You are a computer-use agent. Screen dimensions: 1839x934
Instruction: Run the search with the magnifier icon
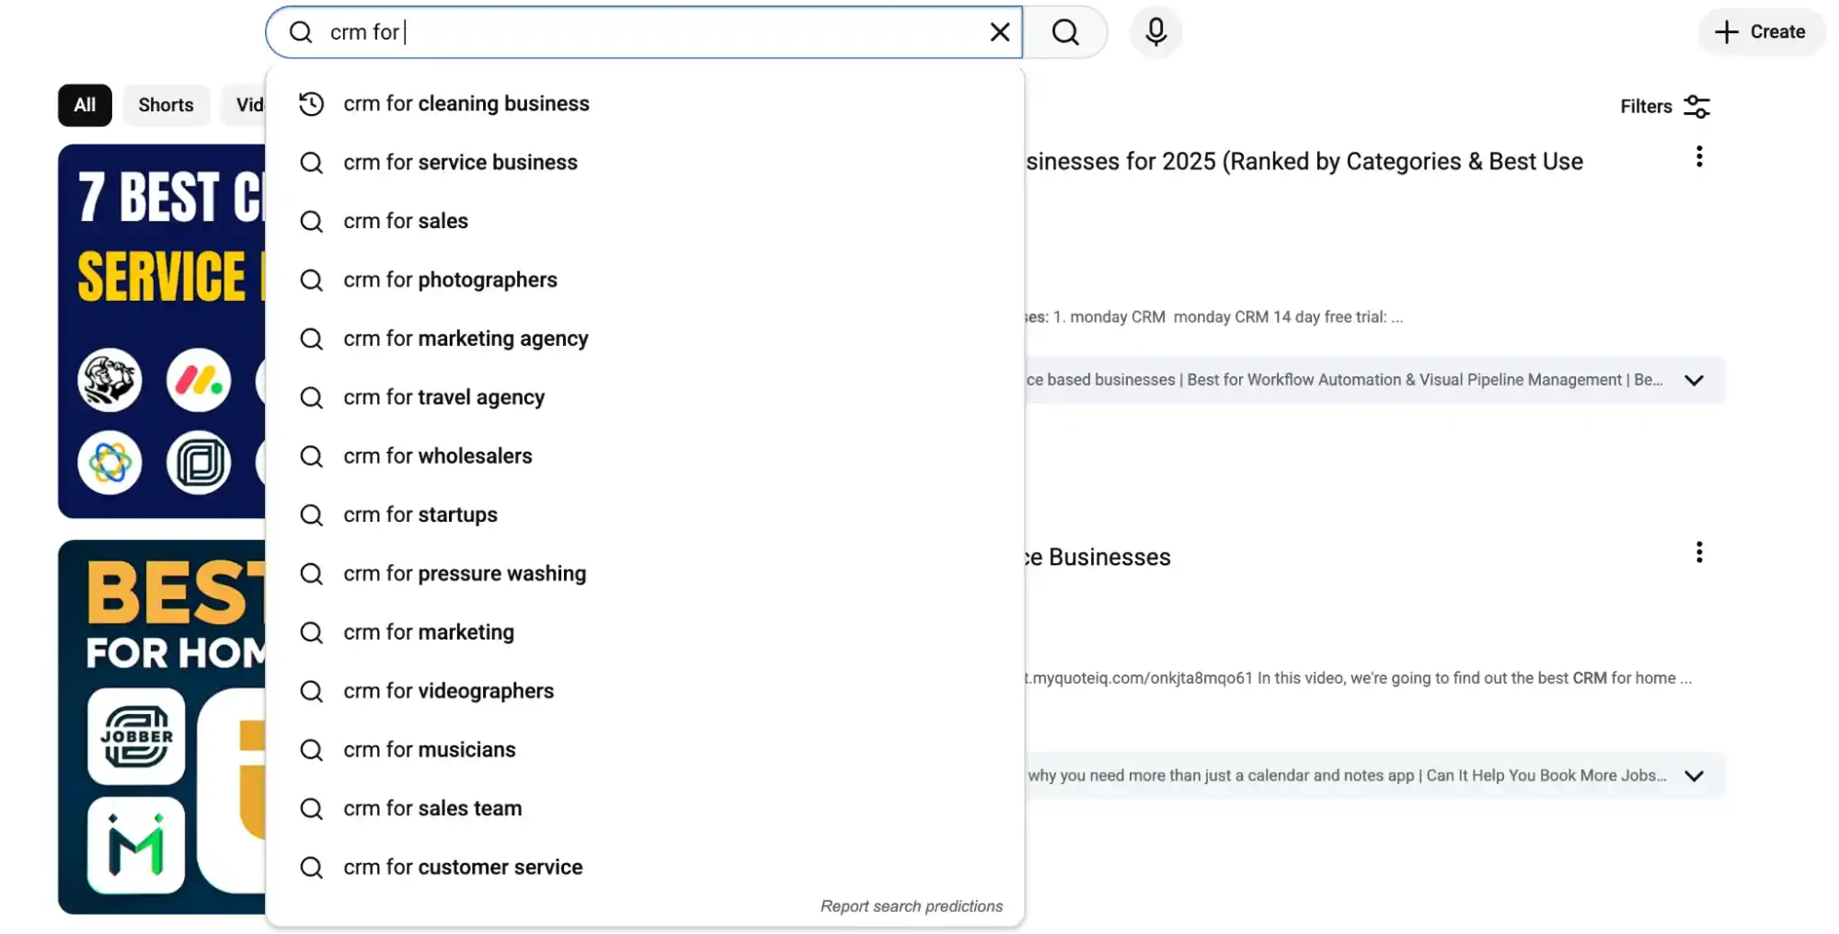tap(1064, 31)
